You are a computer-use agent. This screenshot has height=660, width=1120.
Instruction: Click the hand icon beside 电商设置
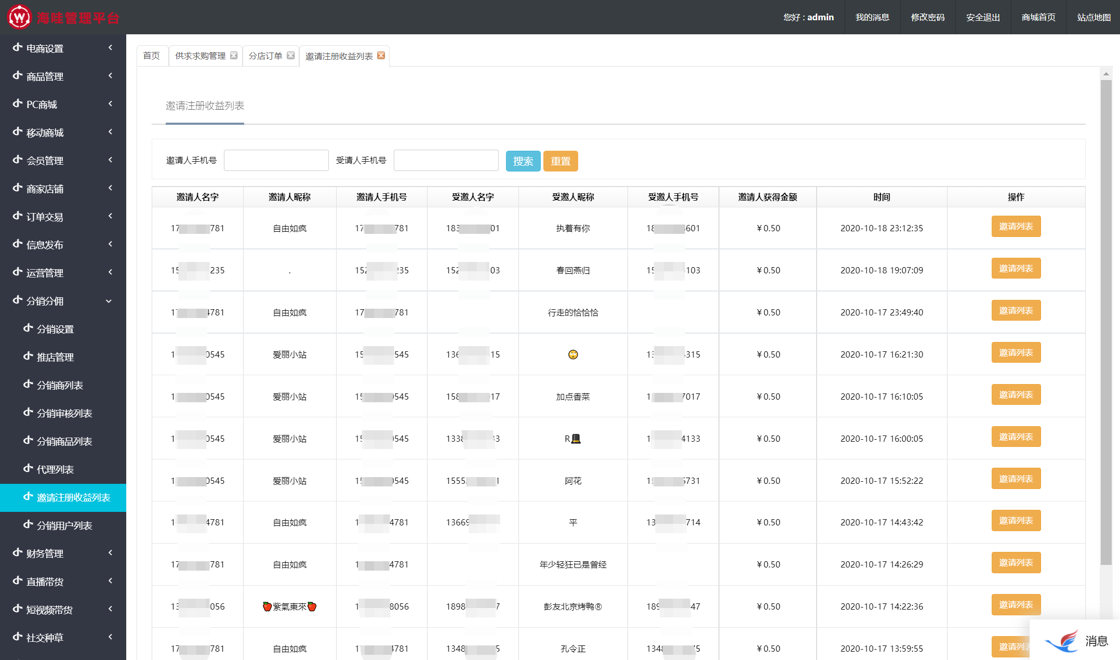[x=18, y=47]
